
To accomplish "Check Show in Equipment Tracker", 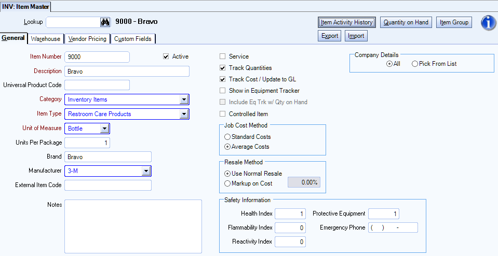I will point(223,91).
